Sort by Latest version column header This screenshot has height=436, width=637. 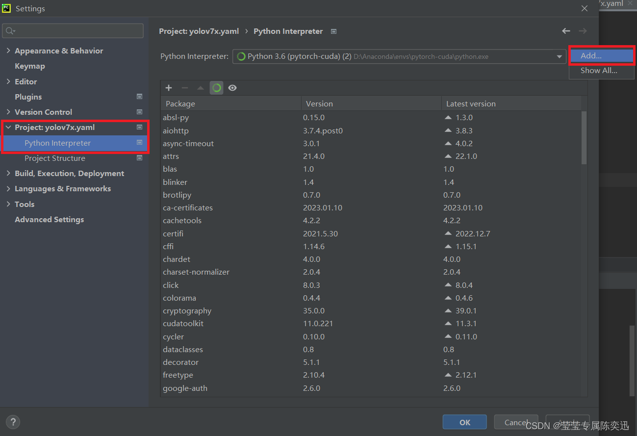511,103
